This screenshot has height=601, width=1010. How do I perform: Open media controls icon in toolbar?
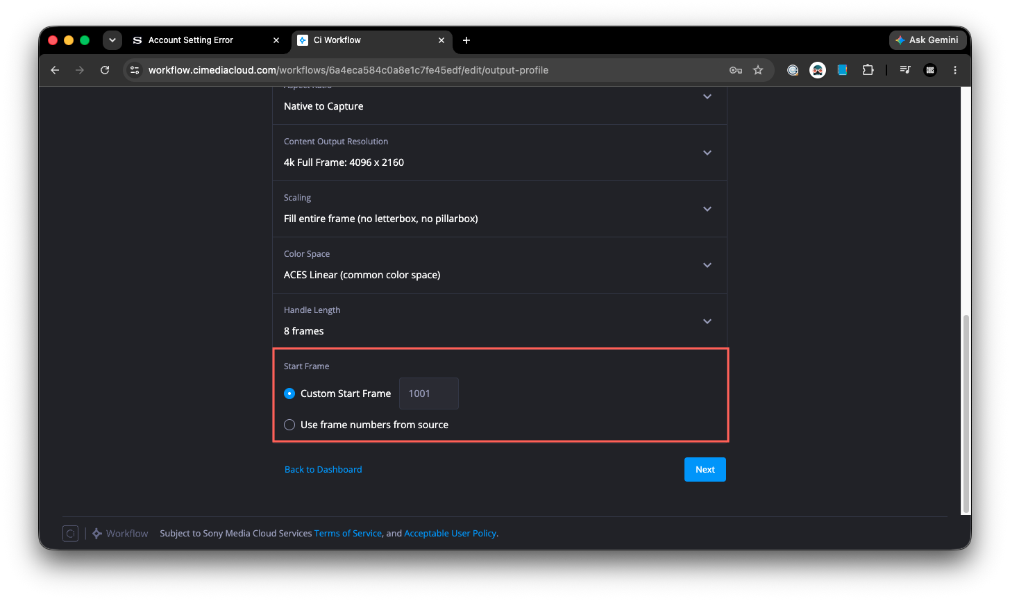[x=905, y=70]
